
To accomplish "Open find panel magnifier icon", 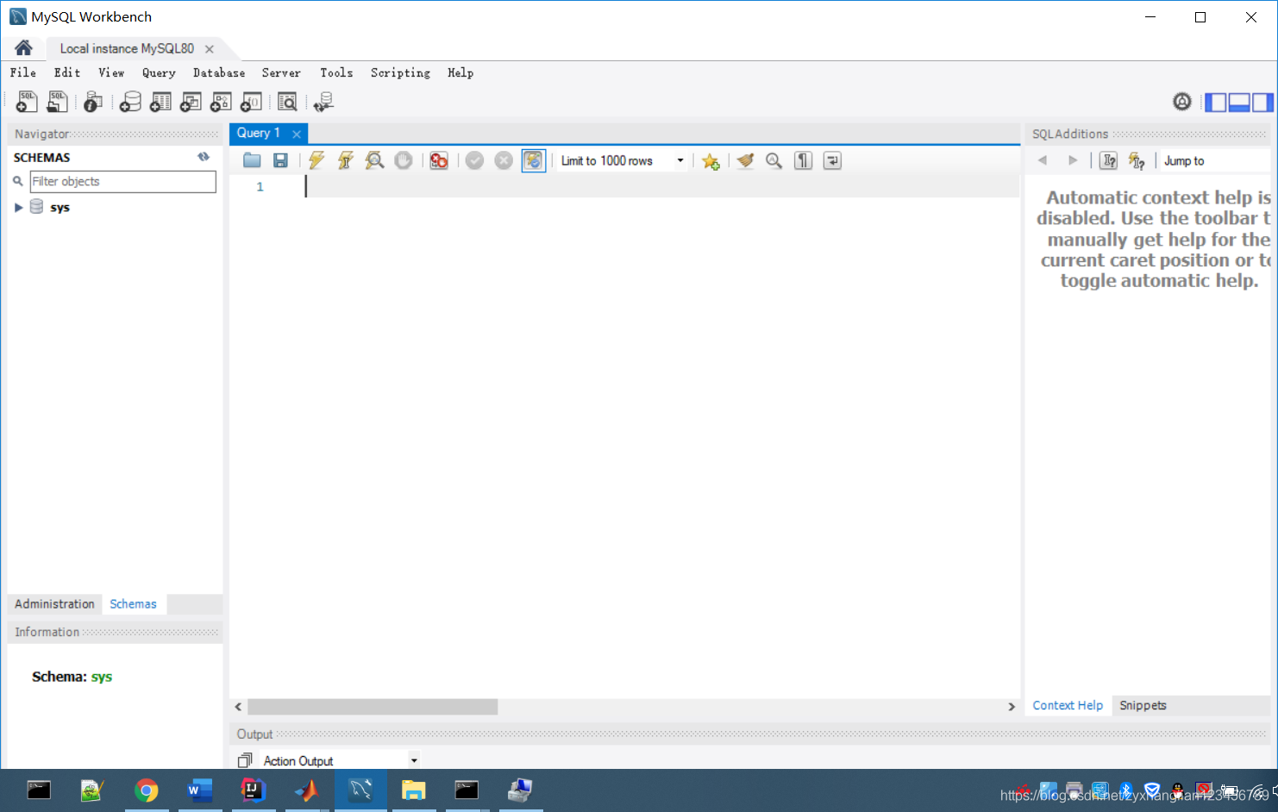I will [774, 160].
